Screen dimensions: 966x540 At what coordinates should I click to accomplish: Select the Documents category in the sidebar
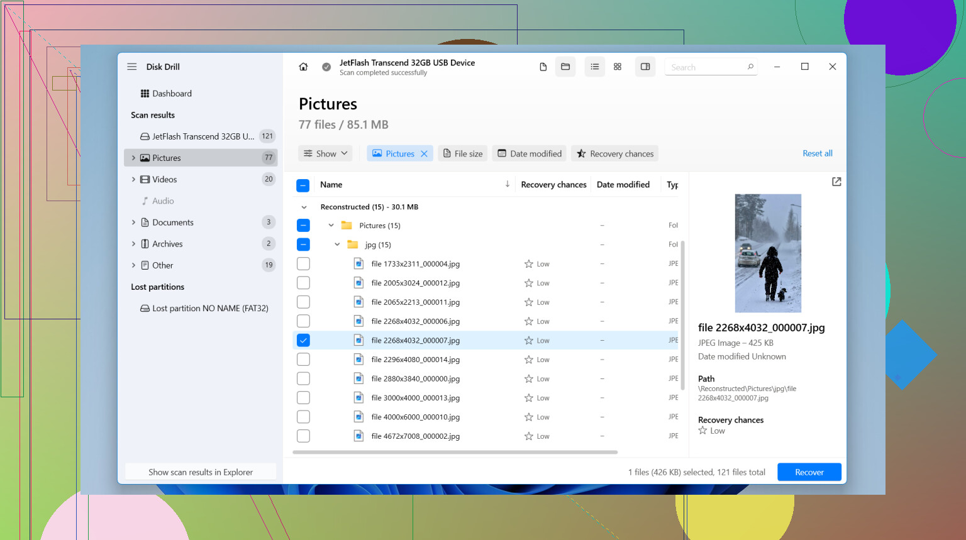click(201, 223)
